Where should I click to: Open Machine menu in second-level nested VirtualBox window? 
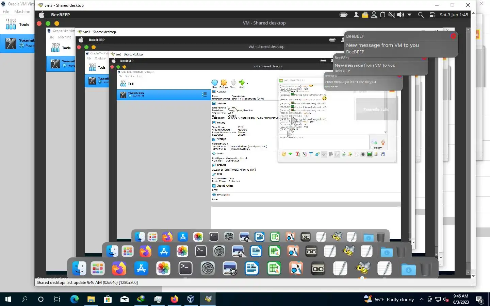[x=65, y=37]
